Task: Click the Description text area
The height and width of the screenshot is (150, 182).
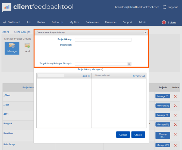Action: [x=103, y=52]
